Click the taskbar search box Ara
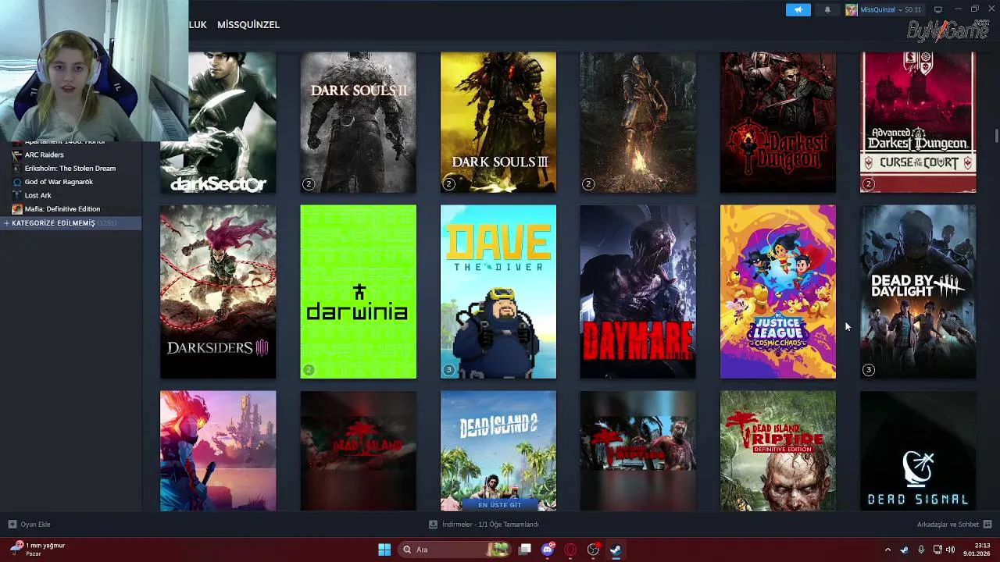This screenshot has height=562, width=1000. (455, 550)
